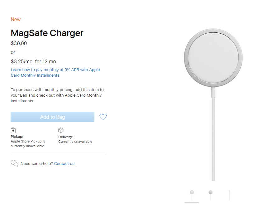Click the Delivery heading label
This screenshot has height=212, width=253.
point(66,137)
